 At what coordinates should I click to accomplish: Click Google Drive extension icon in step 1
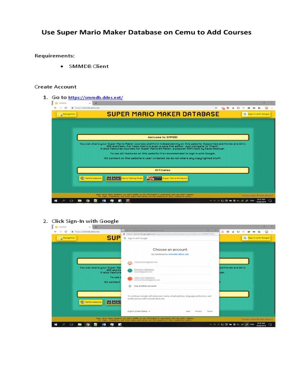pyautogui.click(x=259, y=108)
